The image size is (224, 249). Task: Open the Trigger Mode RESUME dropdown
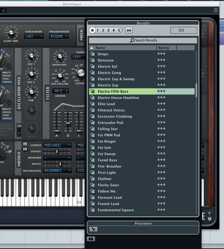tap(59, 37)
